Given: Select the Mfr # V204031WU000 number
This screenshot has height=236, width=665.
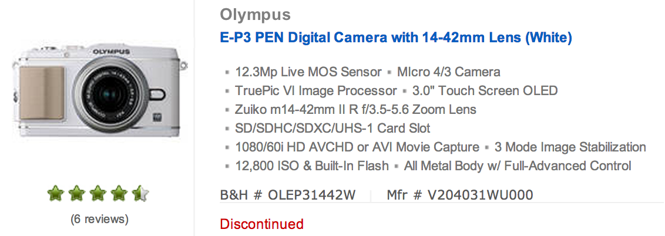Looking at the screenshot, I should coord(460,195).
